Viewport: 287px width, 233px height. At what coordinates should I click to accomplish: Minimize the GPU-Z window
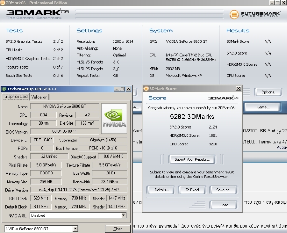click(x=117, y=89)
